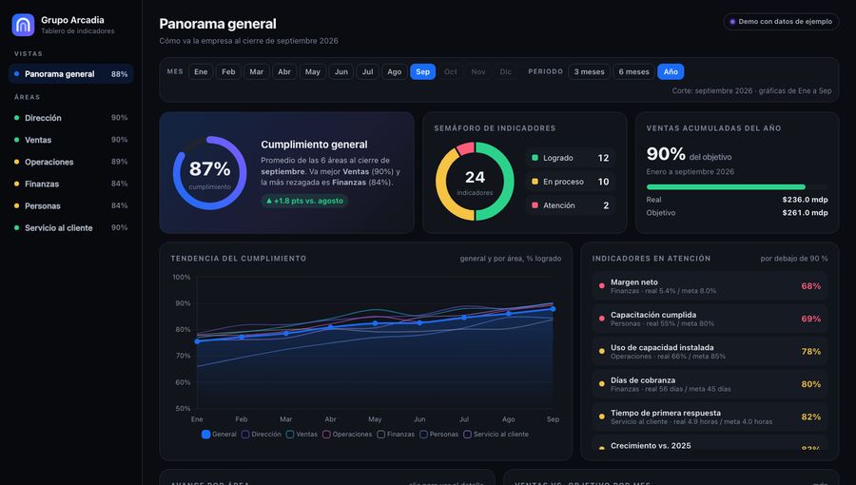The height and width of the screenshot is (485, 856).
Task: Open the Personas area
Action: point(71,205)
